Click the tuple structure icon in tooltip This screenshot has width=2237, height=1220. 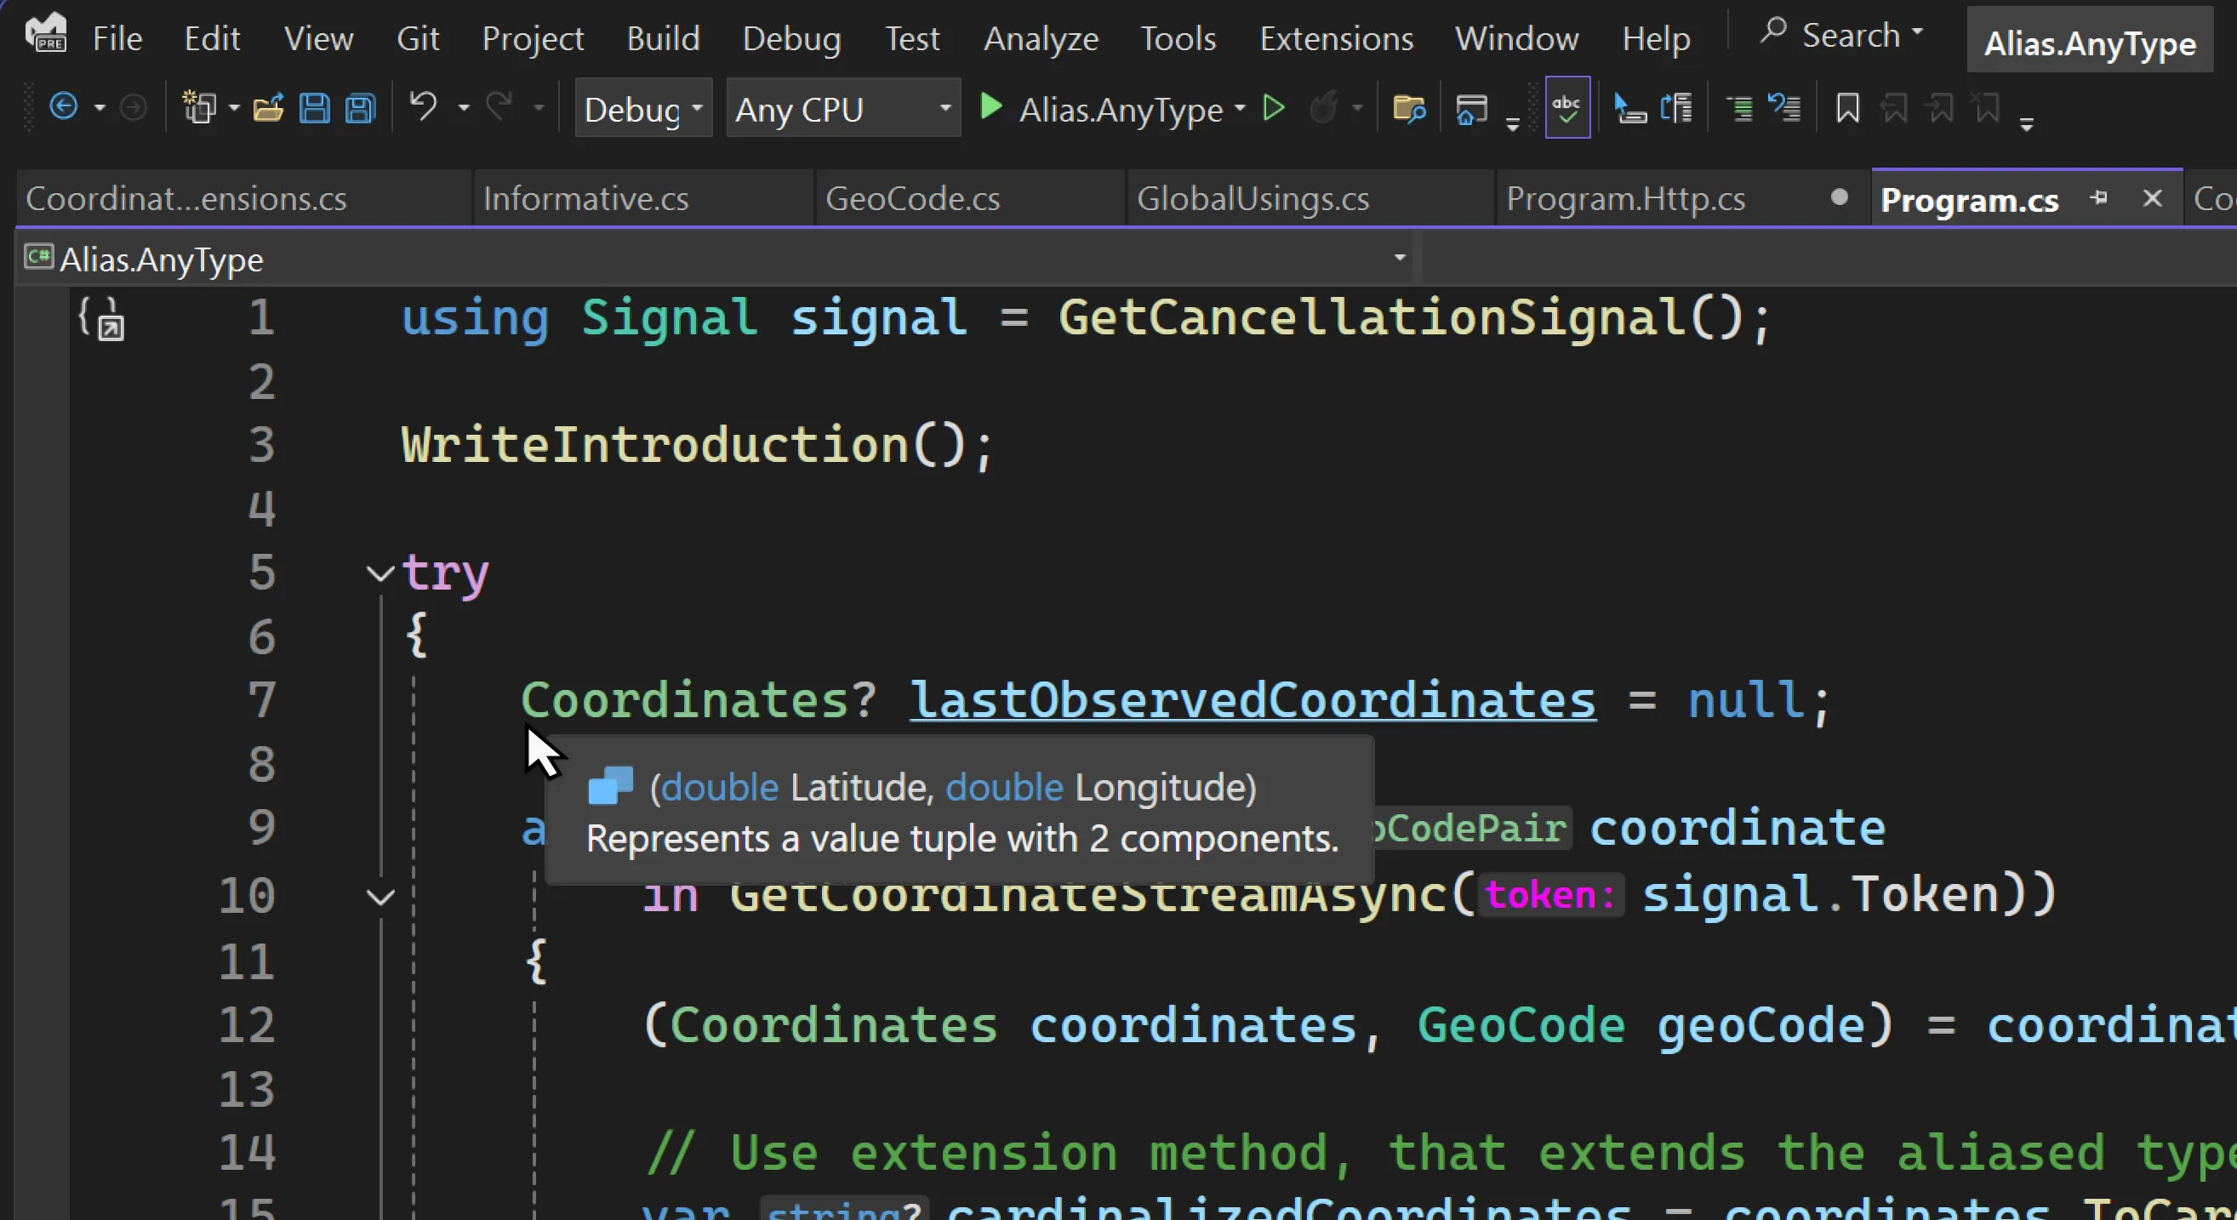coord(610,786)
